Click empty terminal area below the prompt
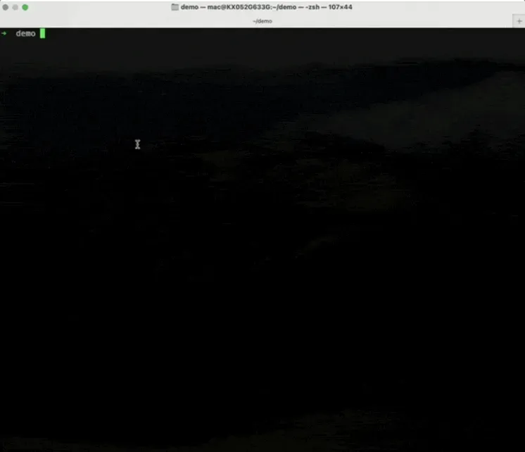Viewport: 525px width, 452px height. pos(262,201)
